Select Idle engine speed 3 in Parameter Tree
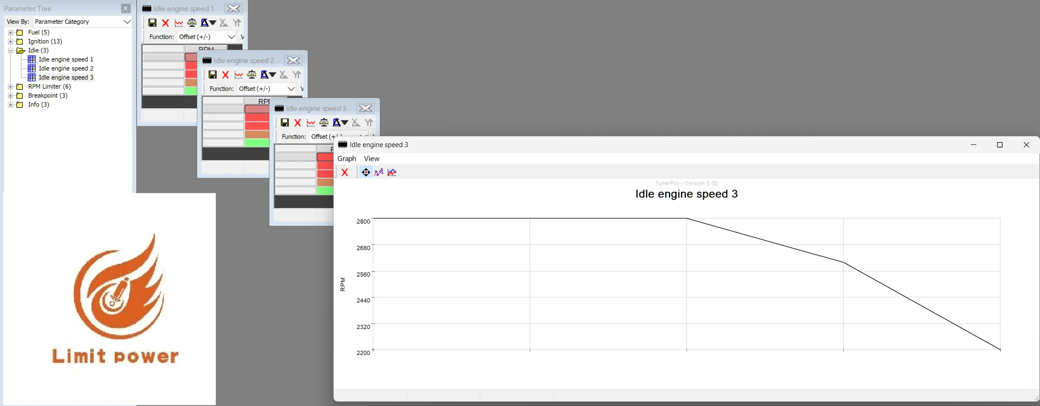Image resolution: width=1040 pixels, height=406 pixels. pyautogui.click(x=66, y=78)
